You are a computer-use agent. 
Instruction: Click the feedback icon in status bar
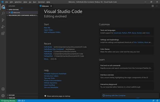click(x=153, y=101)
